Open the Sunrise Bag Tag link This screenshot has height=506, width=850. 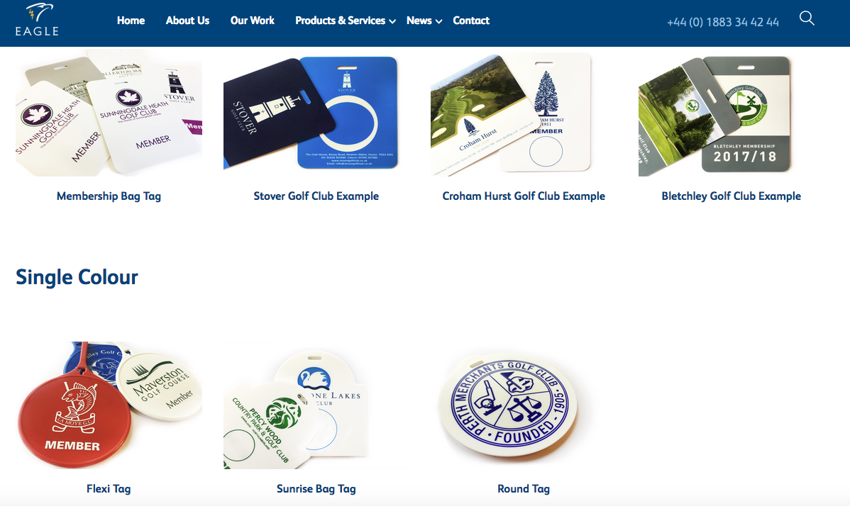pos(316,489)
